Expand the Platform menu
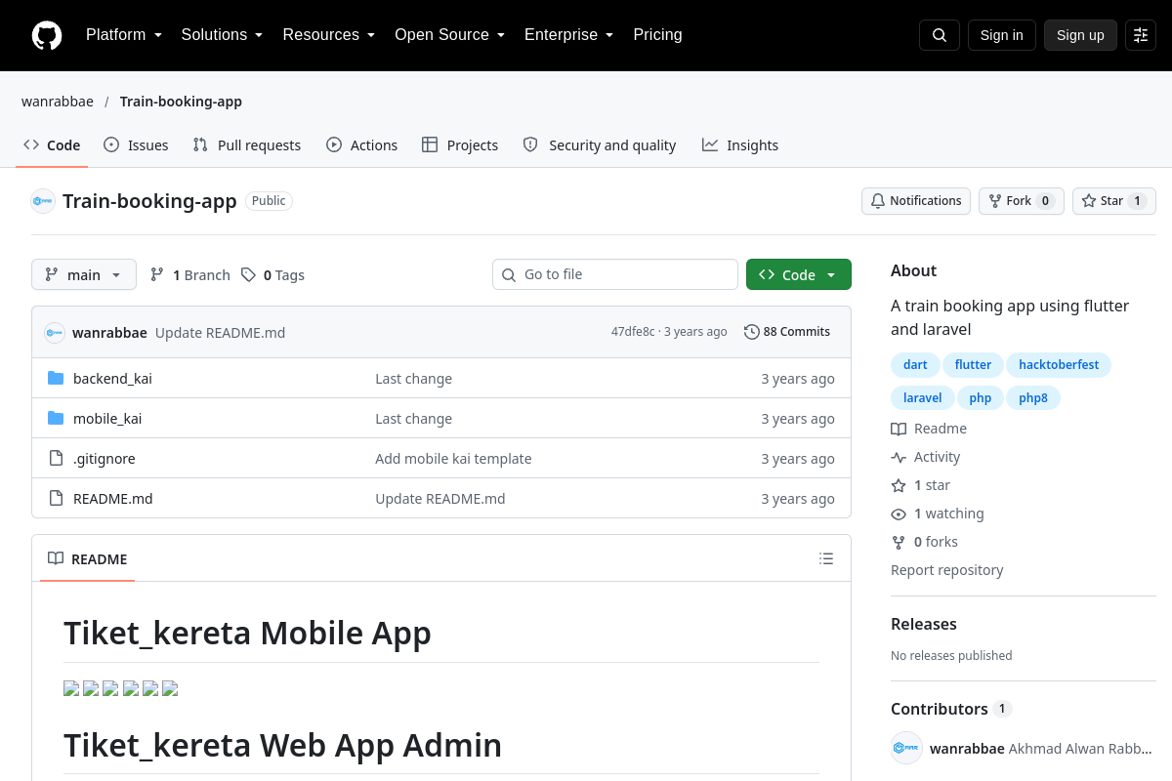Screen dimensions: 1172x781 tap(124, 35)
